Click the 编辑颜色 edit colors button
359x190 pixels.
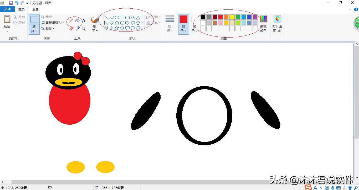263,24
